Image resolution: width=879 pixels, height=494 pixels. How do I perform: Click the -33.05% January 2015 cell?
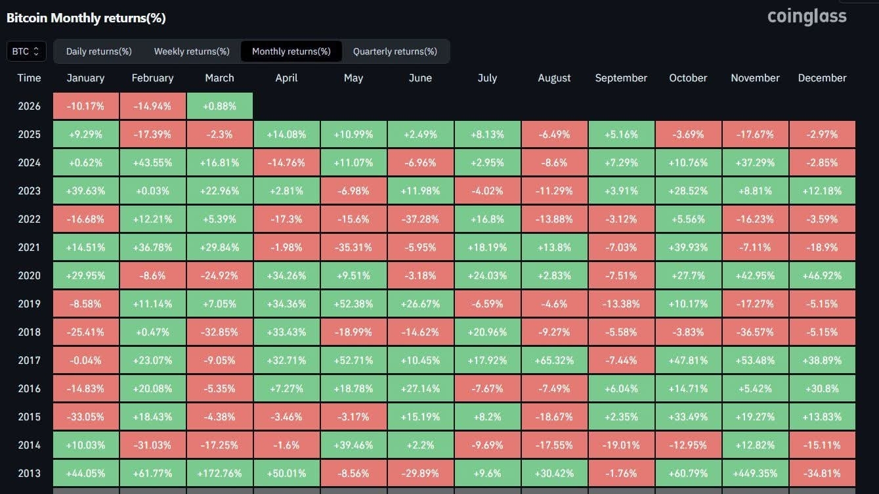tap(85, 416)
